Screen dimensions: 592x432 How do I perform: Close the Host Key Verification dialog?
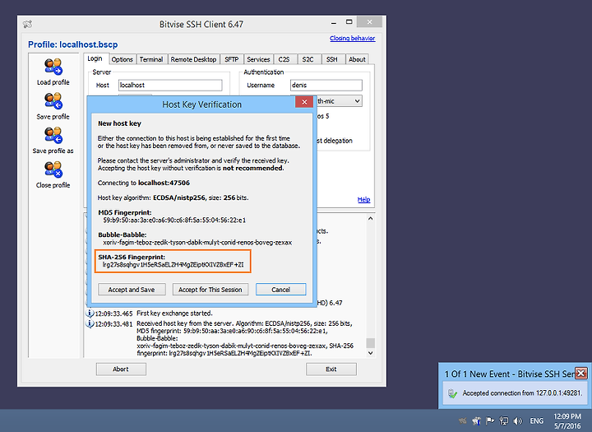pyautogui.click(x=304, y=102)
